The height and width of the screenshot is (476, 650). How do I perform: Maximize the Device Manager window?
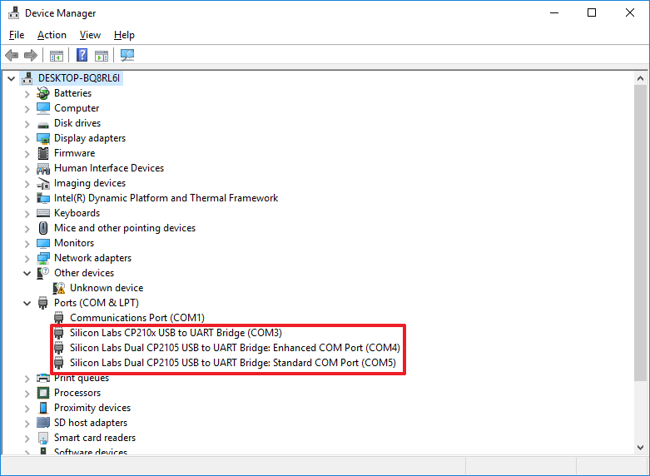coord(592,12)
